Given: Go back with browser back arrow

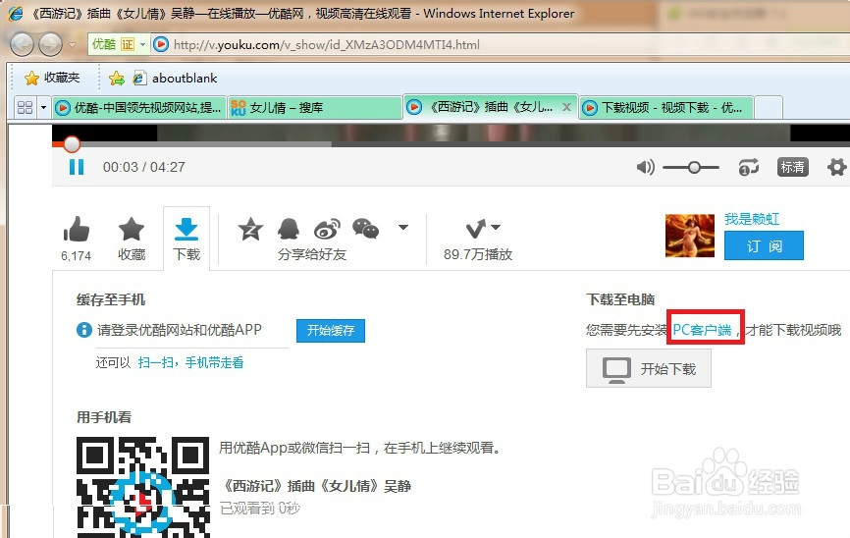Looking at the screenshot, I should point(23,44).
